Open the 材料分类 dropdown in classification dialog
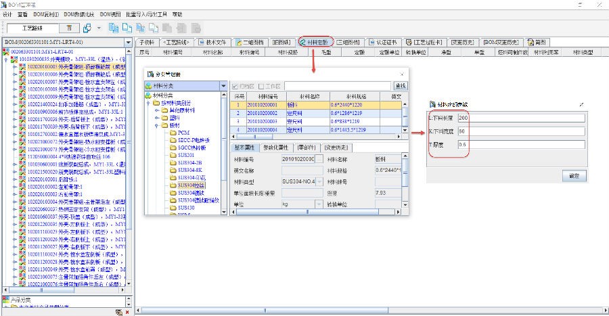Image resolution: width=609 pixels, height=316 pixels. pyautogui.click(x=224, y=86)
